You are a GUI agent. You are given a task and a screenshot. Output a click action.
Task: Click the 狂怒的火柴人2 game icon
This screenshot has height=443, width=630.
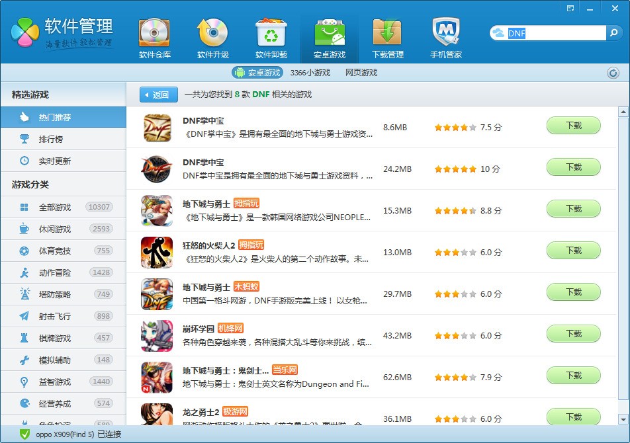tap(157, 253)
